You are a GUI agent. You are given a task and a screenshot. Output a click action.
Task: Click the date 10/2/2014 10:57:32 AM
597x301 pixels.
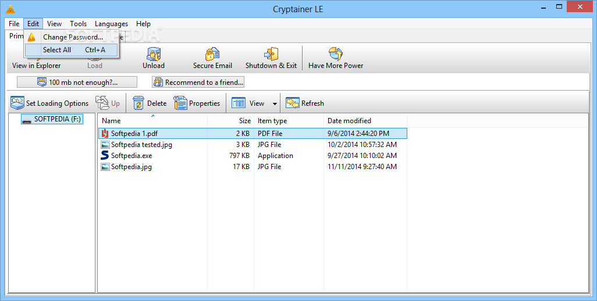362,145
